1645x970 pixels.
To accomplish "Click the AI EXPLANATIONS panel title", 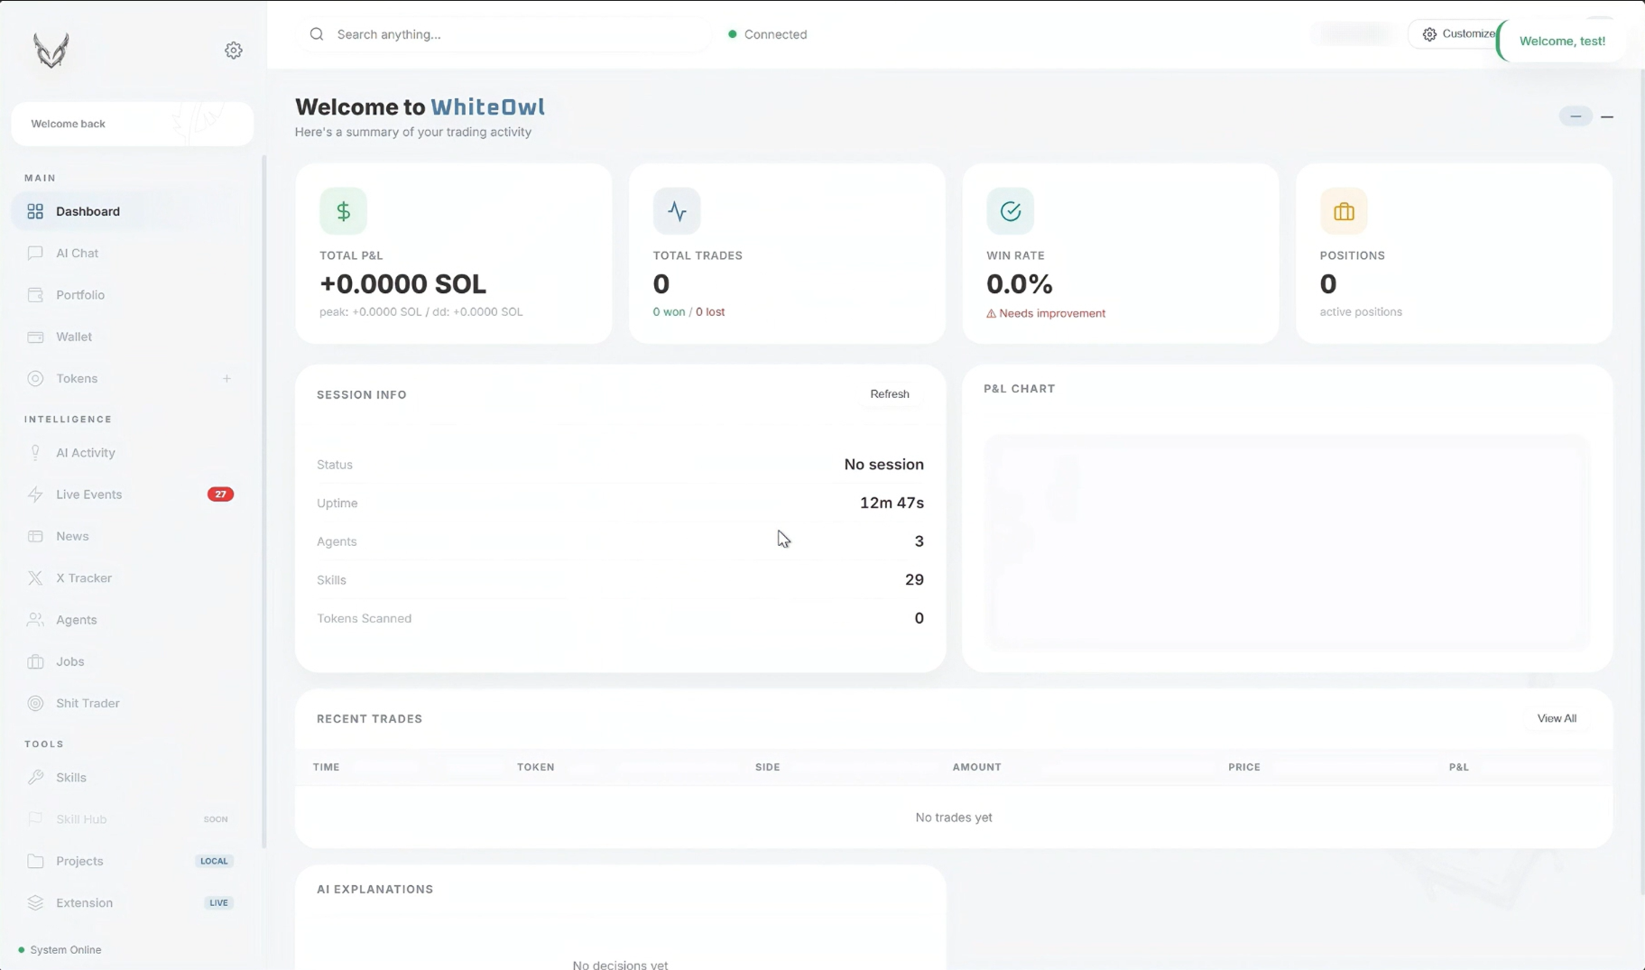I will (x=374, y=889).
